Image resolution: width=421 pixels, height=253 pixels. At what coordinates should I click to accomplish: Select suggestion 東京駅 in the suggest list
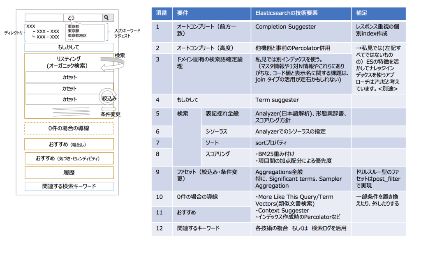[x=73, y=31]
